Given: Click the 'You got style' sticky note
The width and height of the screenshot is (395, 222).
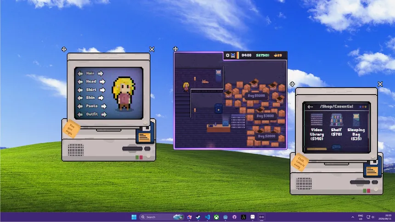Looking at the screenshot, I should 71,128.
